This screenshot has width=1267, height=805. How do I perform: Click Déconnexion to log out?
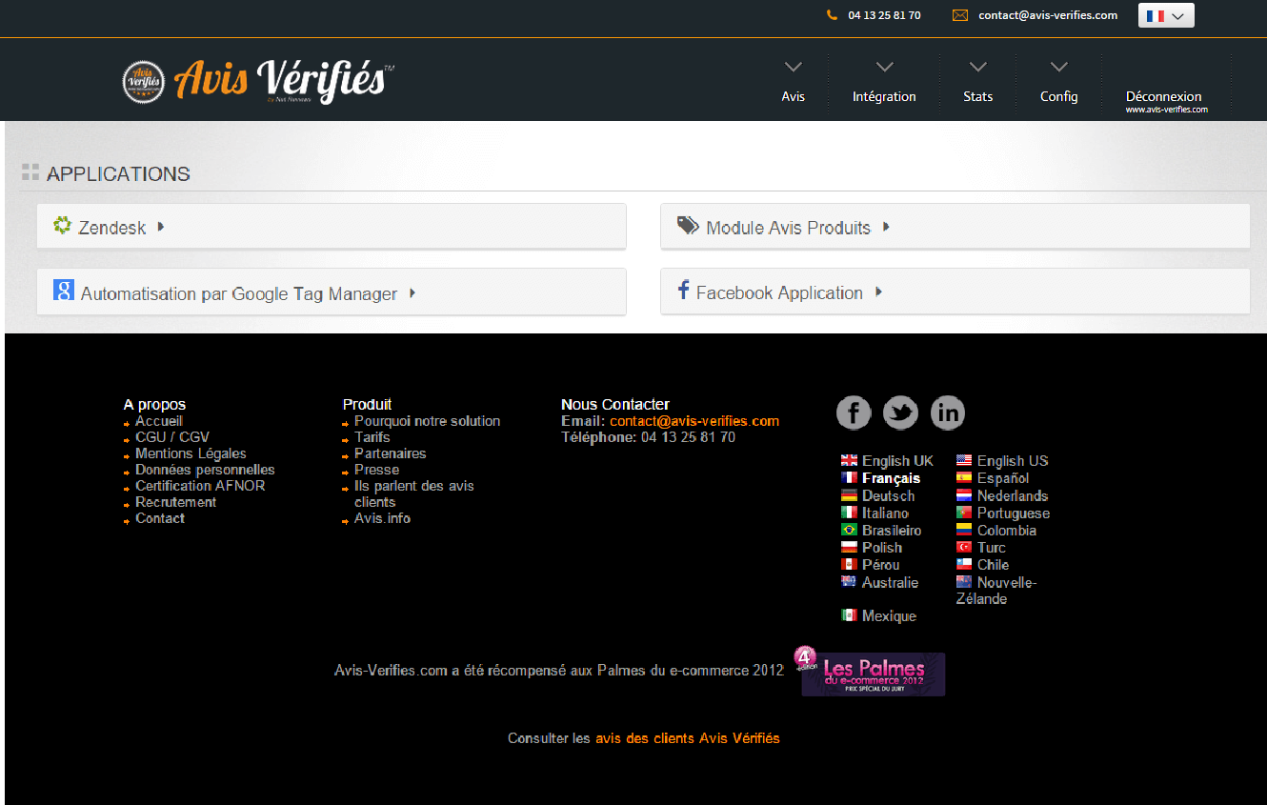click(x=1163, y=96)
